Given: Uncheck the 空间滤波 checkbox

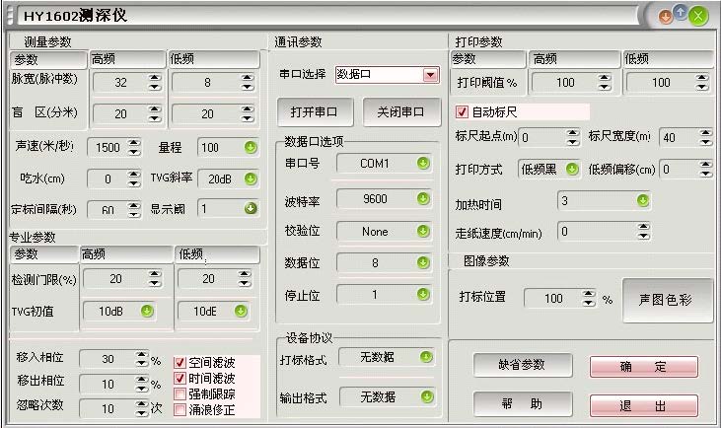Looking at the screenshot, I should tap(180, 363).
